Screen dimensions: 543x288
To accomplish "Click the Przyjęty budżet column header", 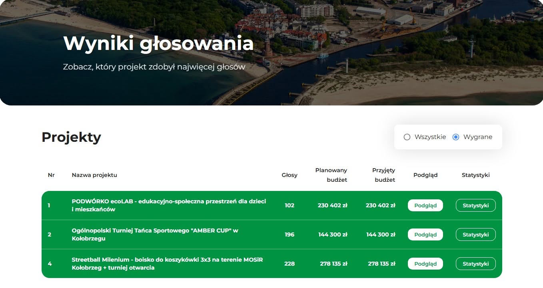I will (x=383, y=175).
